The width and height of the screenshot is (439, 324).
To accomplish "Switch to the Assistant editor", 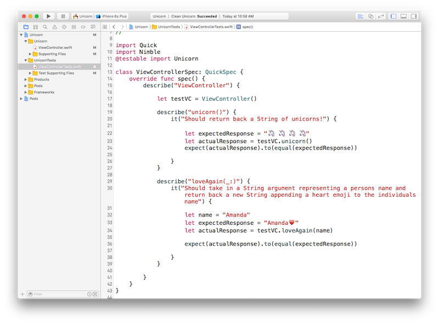I will pyautogui.click(x=370, y=16).
